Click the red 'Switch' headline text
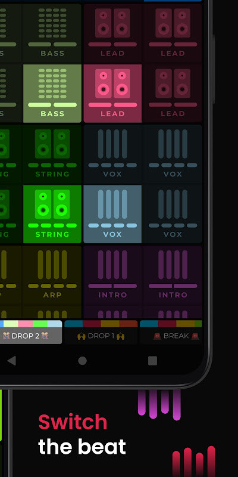 [x=73, y=422]
